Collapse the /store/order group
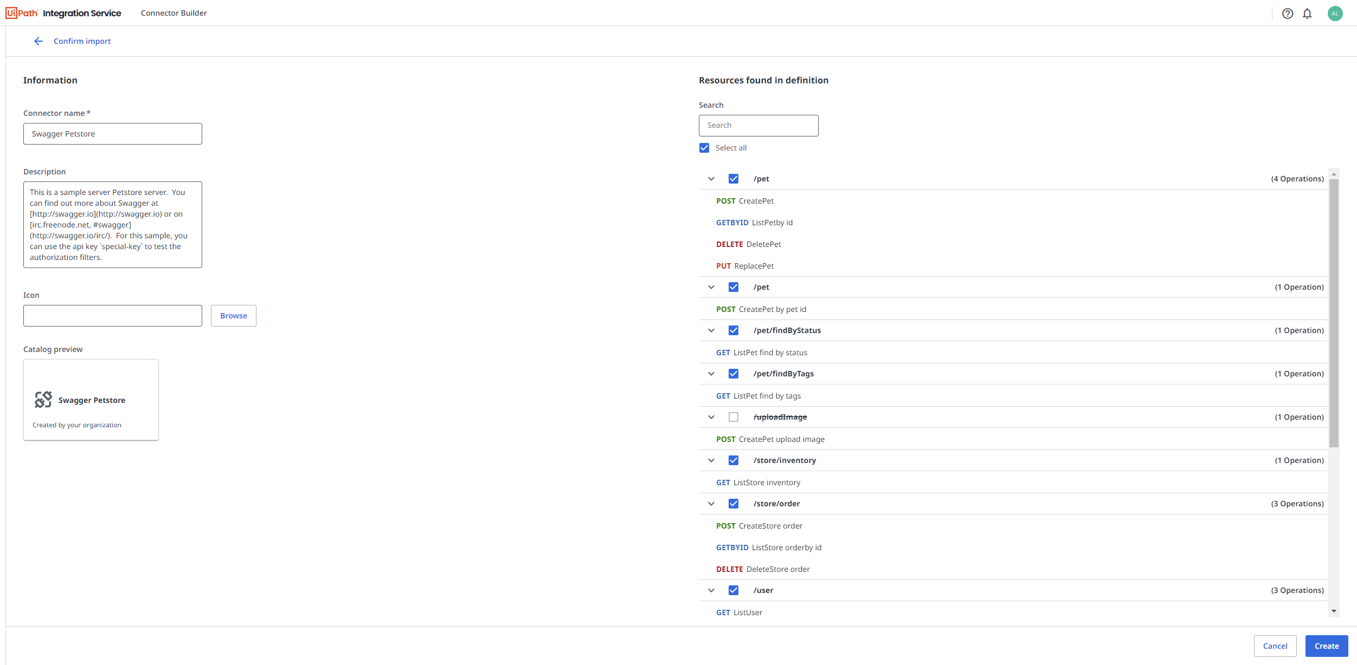This screenshot has width=1357, height=665. (711, 504)
